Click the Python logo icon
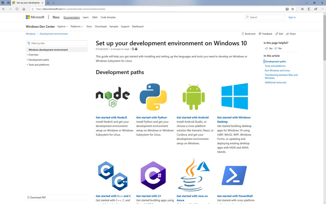Screen dimensions: 326x204 point(153,96)
